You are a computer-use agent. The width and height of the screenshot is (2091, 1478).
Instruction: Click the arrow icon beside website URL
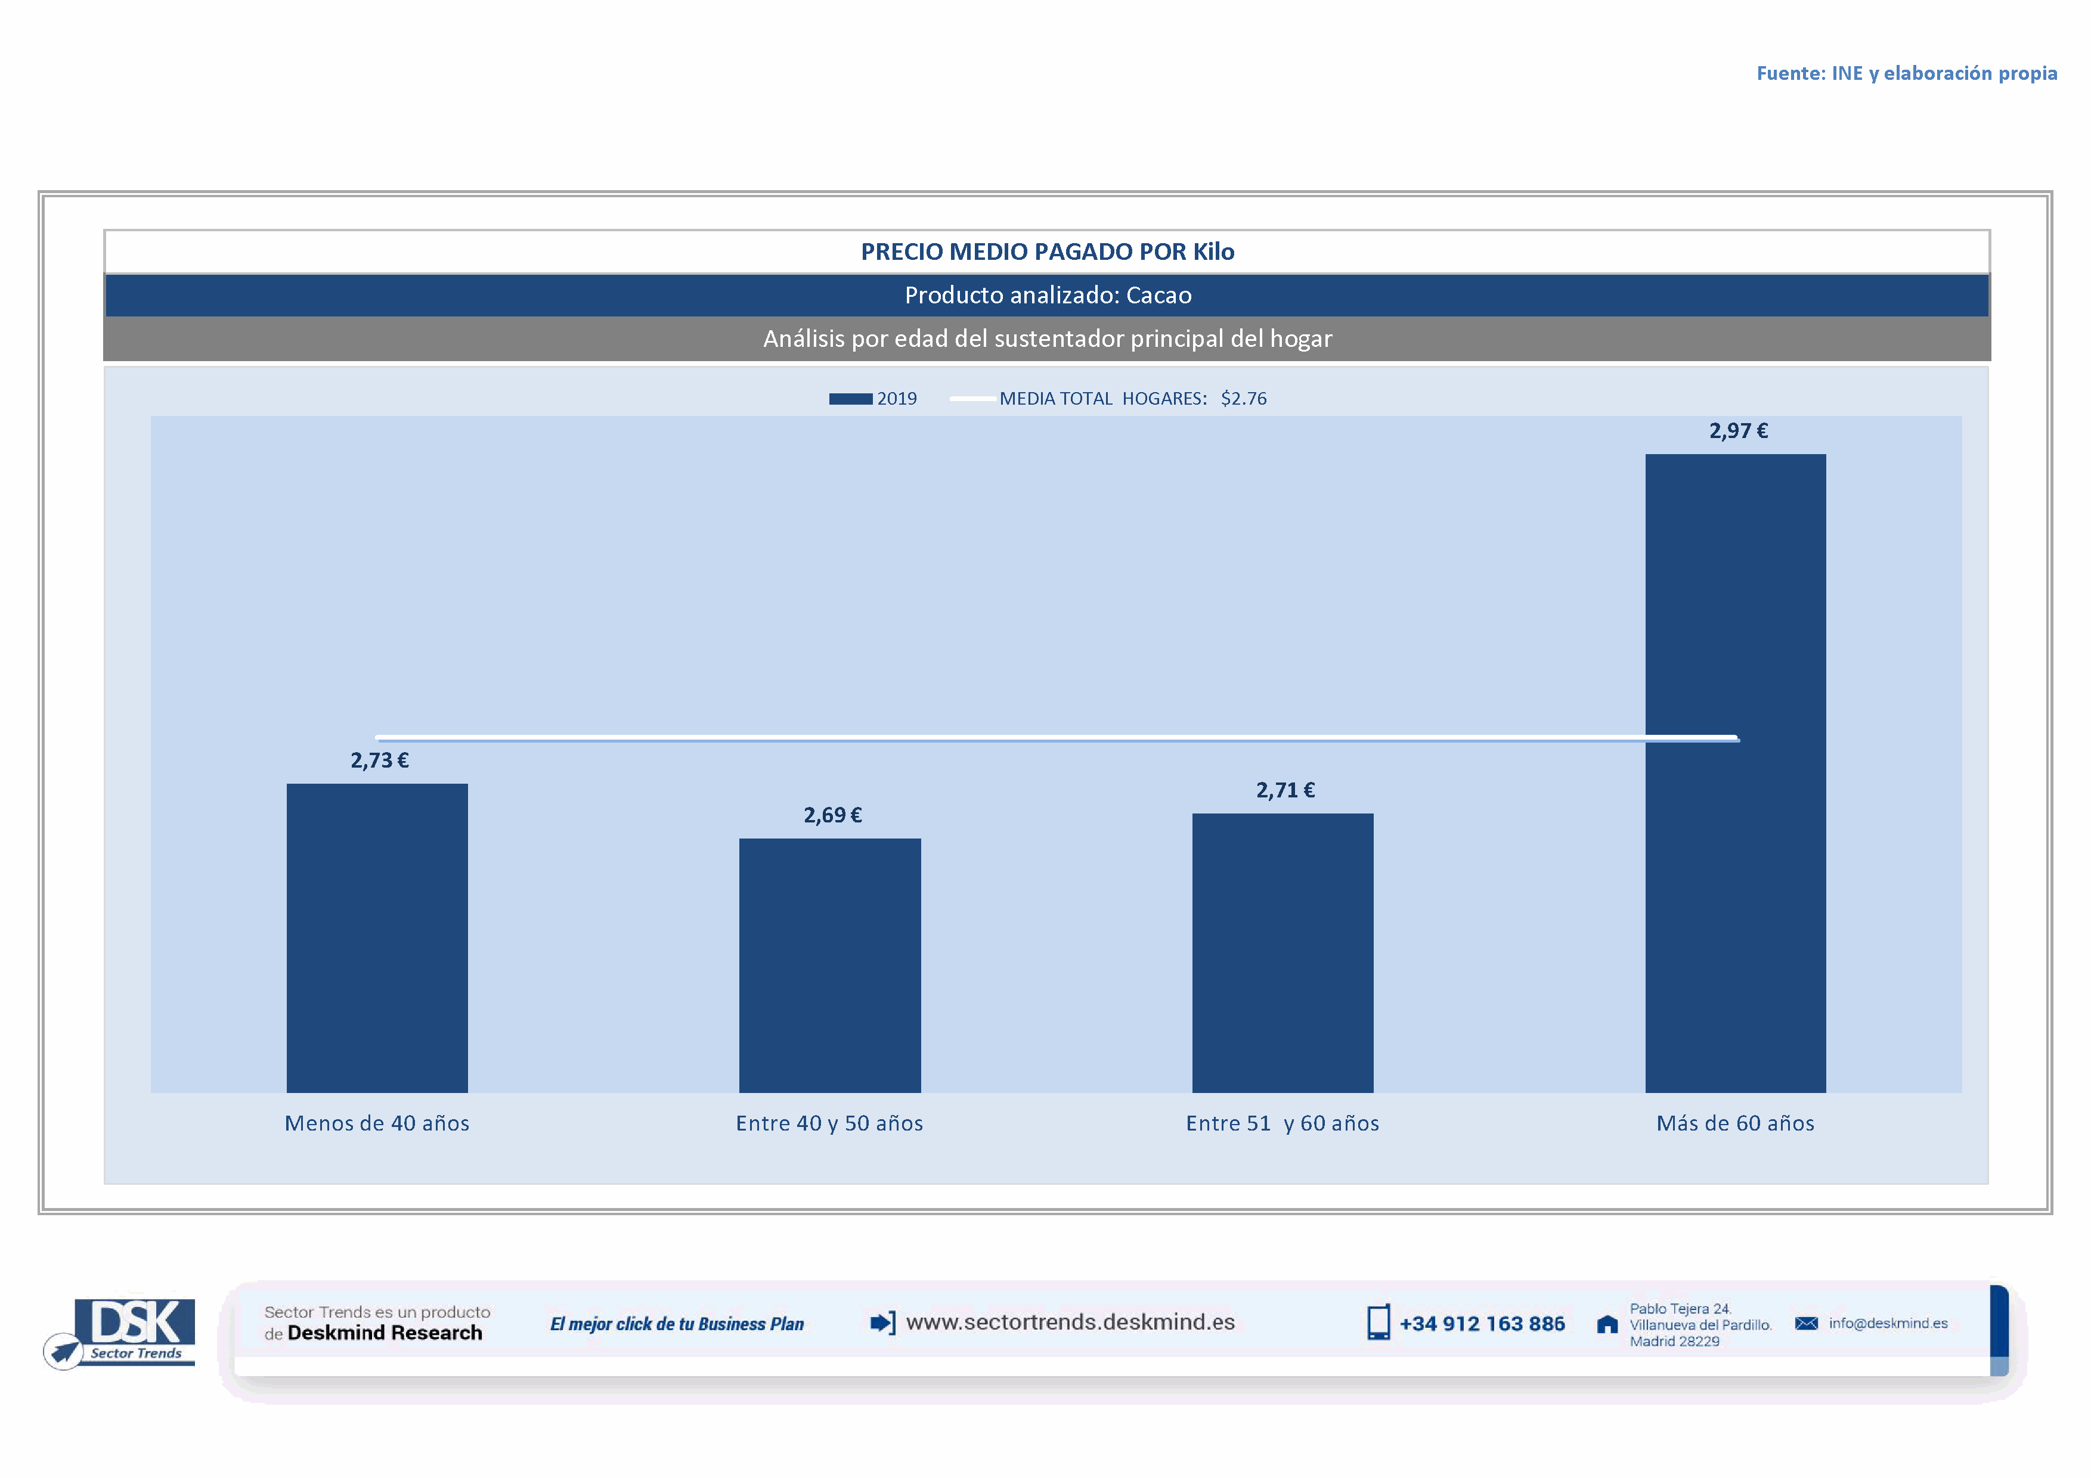882,1322
